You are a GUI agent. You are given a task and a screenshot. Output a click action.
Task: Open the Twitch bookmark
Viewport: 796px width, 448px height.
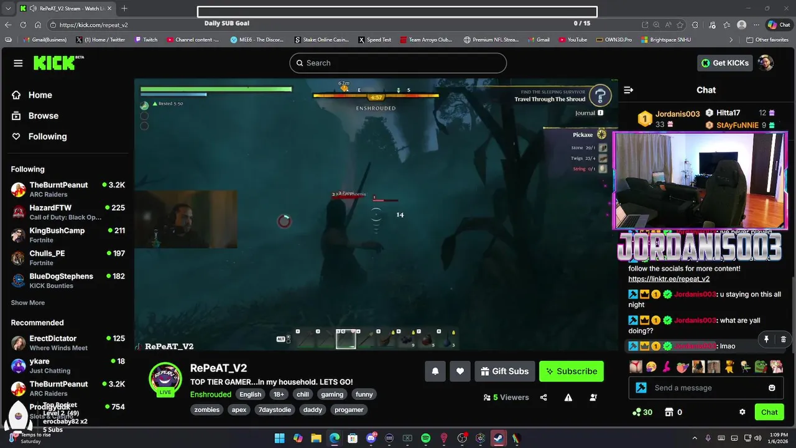coord(146,40)
